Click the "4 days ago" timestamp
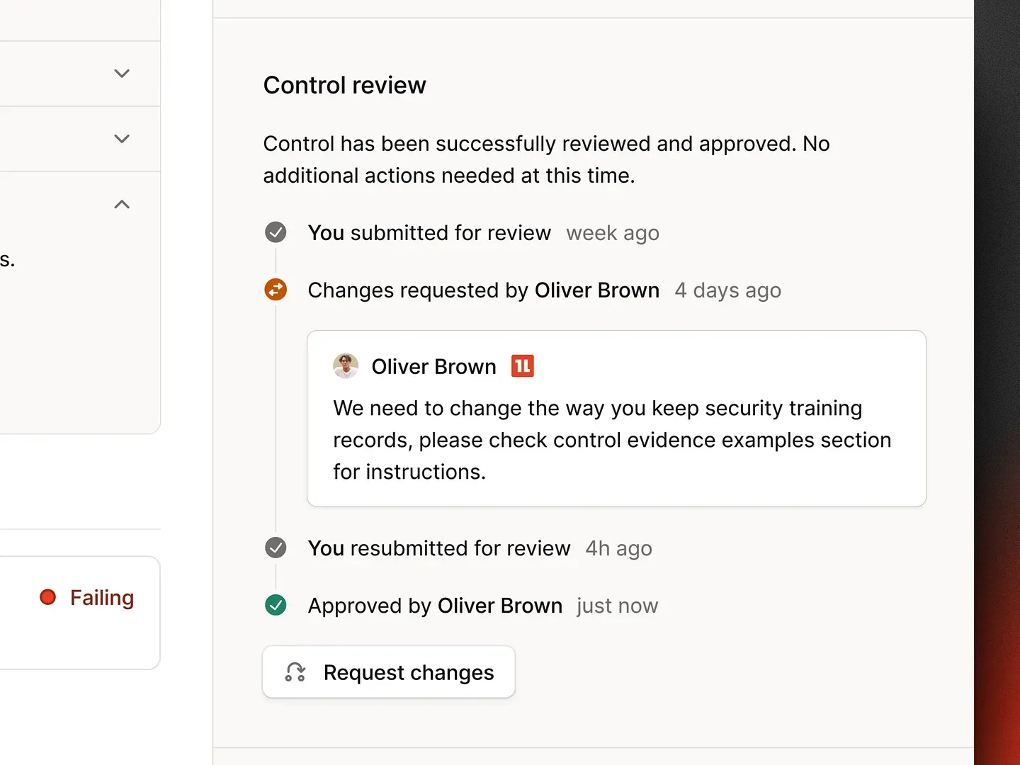Image resolution: width=1020 pixels, height=765 pixels. (x=727, y=290)
